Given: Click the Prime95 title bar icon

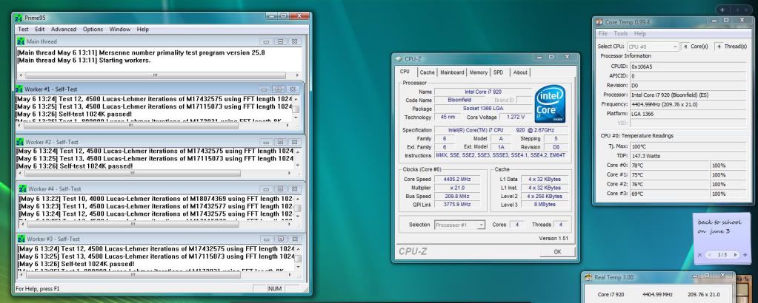Looking at the screenshot, I should [x=20, y=17].
